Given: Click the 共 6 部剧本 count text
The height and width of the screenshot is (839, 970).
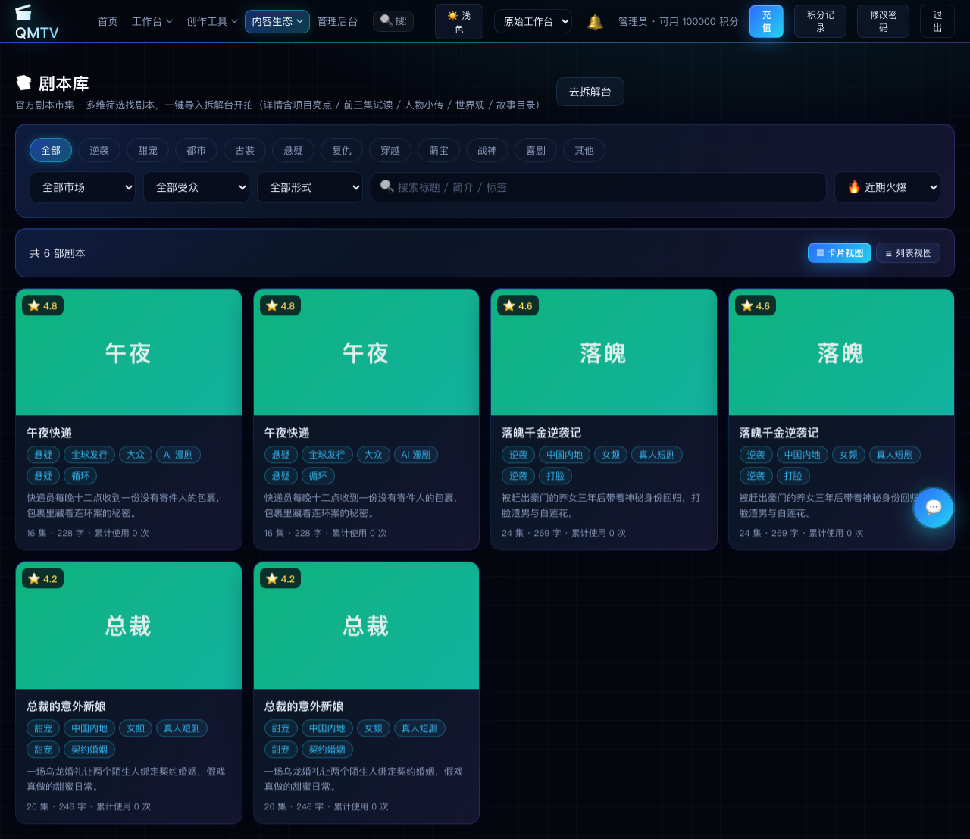Looking at the screenshot, I should pos(58,253).
